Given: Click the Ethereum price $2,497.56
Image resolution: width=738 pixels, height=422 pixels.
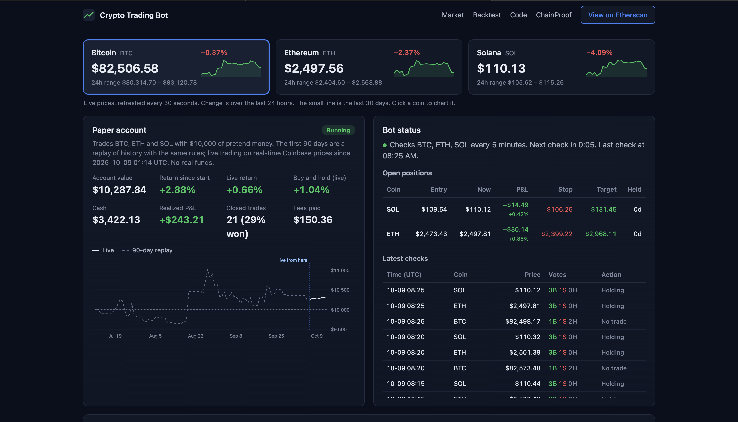Looking at the screenshot, I should (314, 68).
